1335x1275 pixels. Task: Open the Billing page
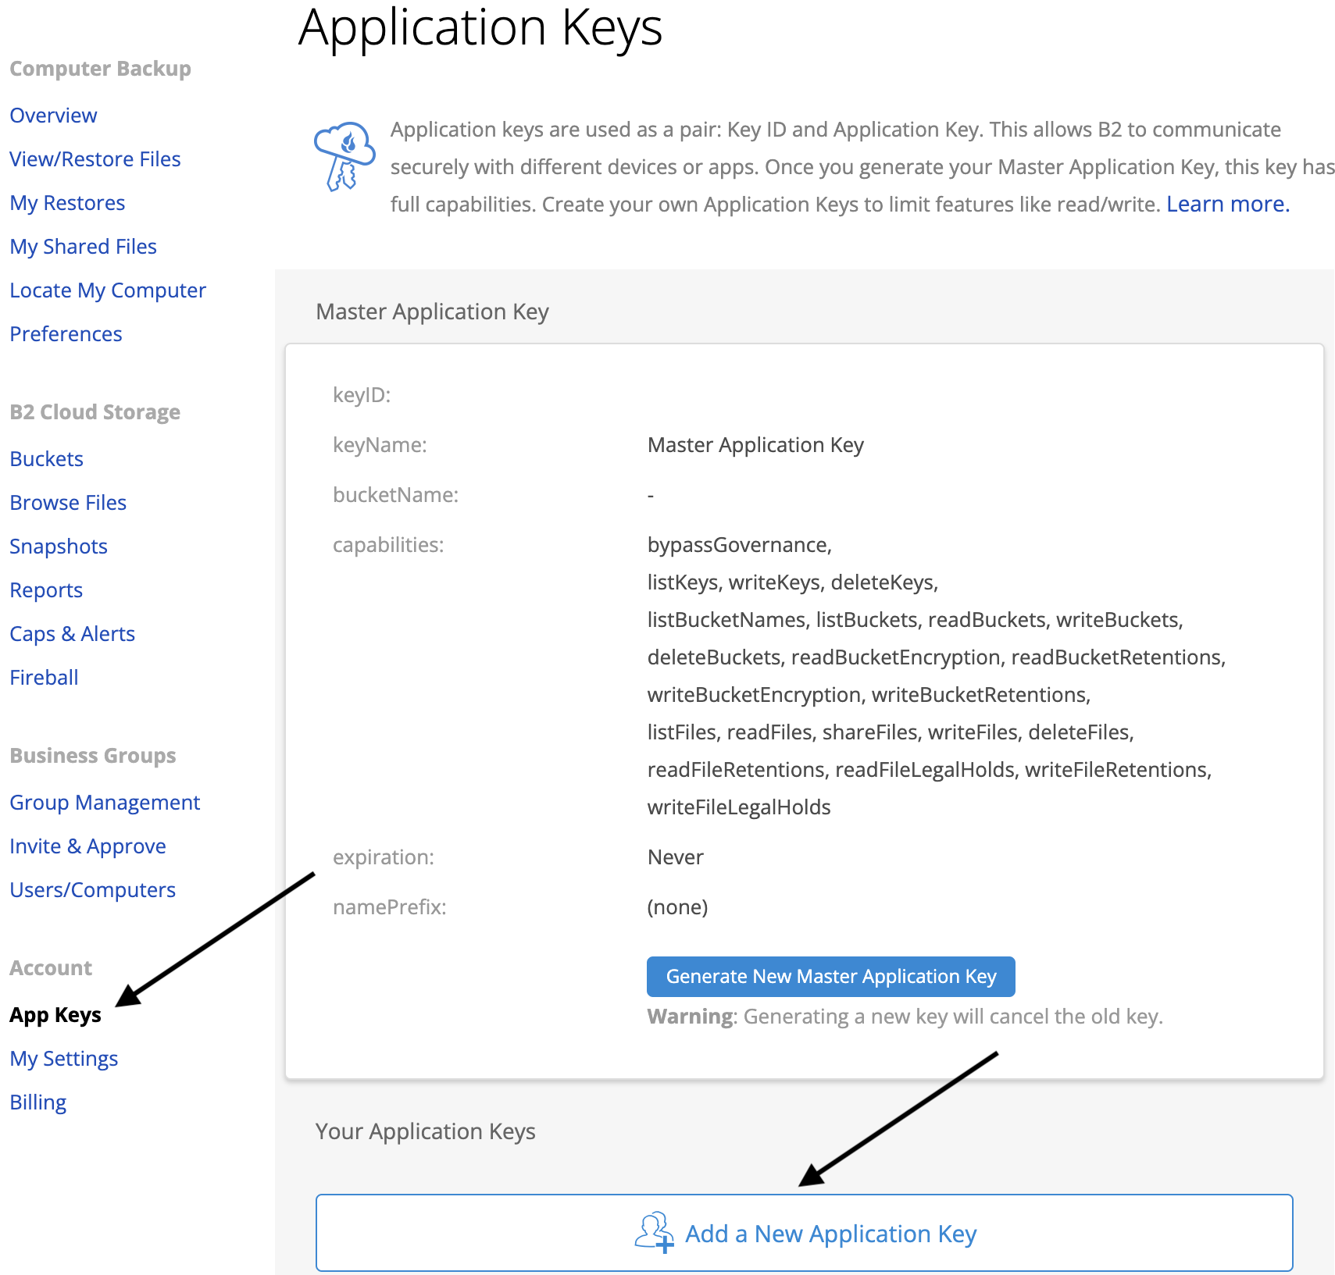click(37, 1102)
